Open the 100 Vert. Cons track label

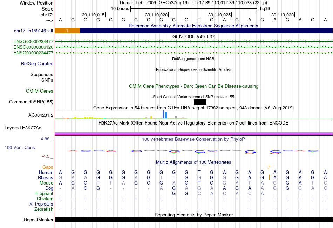click(20, 147)
